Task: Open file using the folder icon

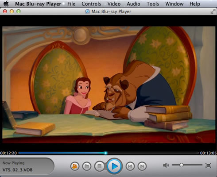Action: click(87, 166)
